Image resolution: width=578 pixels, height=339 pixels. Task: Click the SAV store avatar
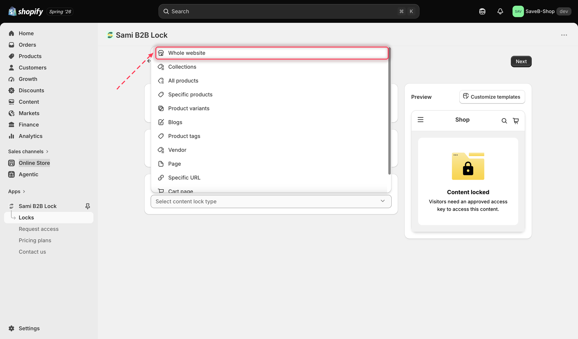click(x=518, y=11)
